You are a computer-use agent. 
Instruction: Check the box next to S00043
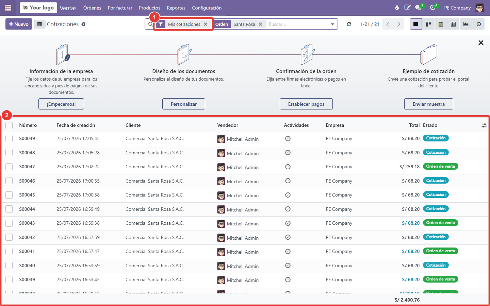(x=9, y=223)
